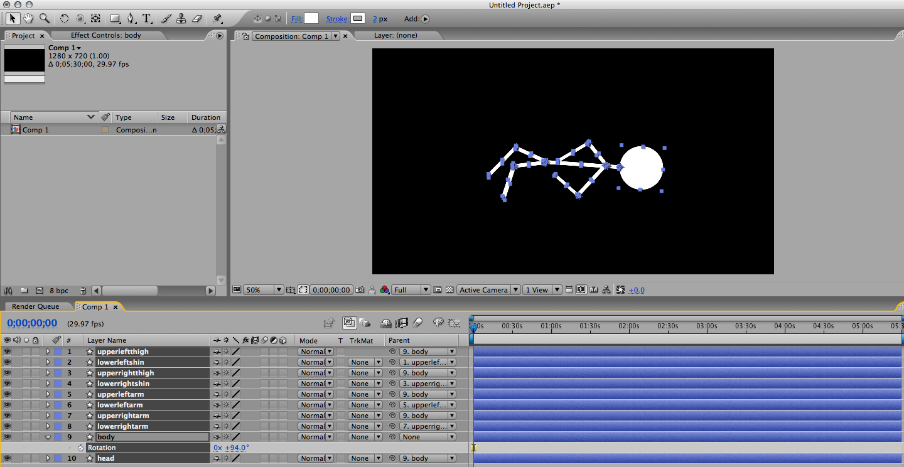
Task: Open the Active Camera dropdown
Action: point(488,290)
